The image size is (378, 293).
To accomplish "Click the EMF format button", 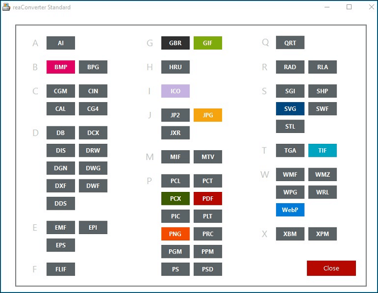I will pos(60,228).
